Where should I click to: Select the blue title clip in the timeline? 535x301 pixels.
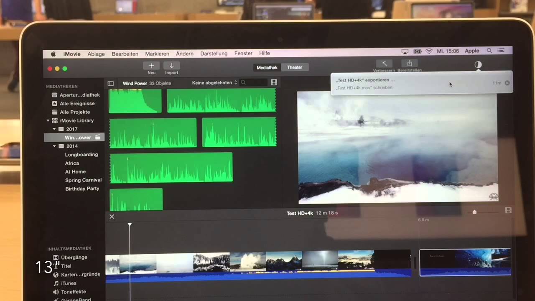465,262
